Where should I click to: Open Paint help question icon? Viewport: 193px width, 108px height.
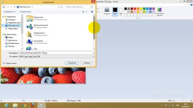tap(191, 5)
